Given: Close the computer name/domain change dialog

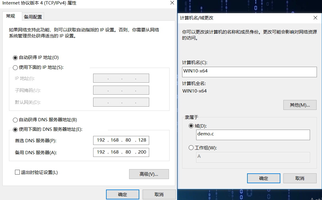Looking at the screenshot, I should click(315, 18).
